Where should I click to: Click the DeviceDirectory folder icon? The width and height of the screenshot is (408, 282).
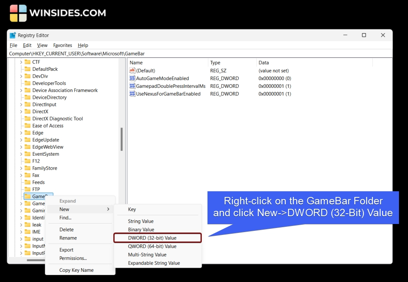(x=27, y=97)
